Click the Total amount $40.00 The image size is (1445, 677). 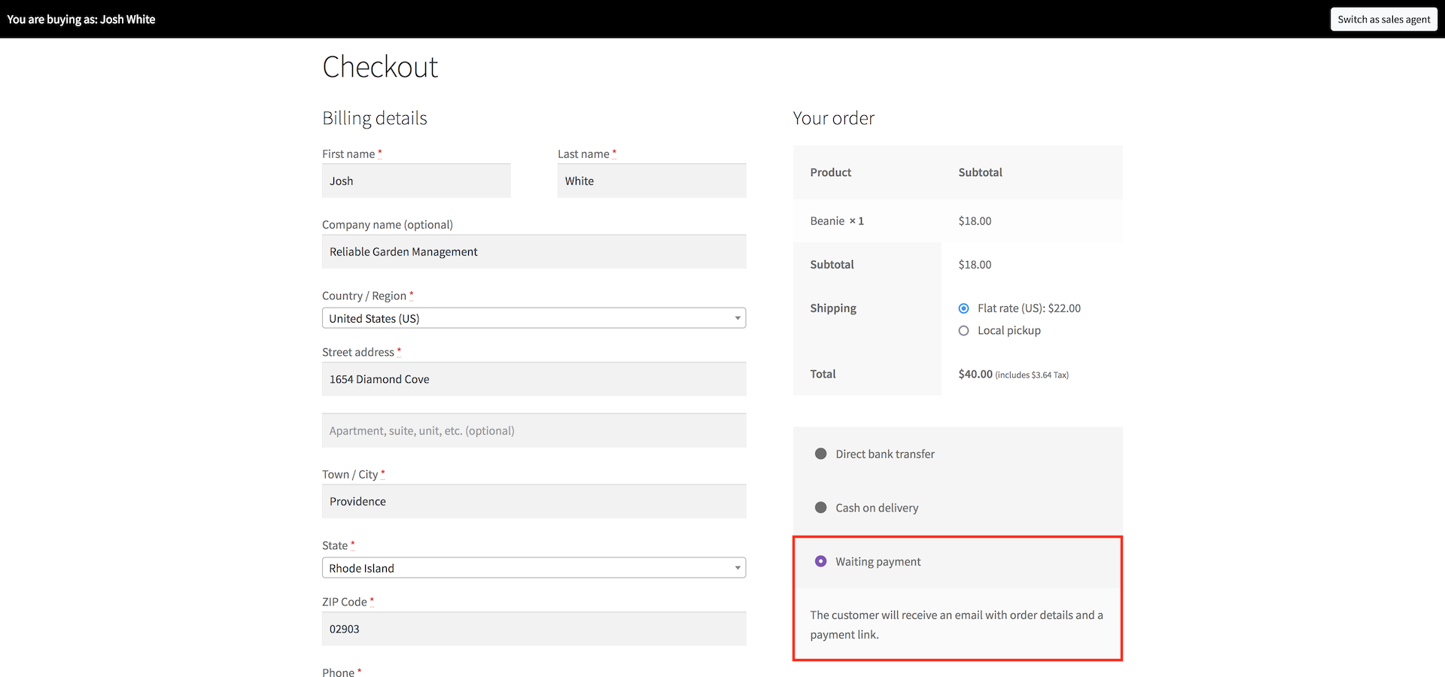[x=975, y=375]
